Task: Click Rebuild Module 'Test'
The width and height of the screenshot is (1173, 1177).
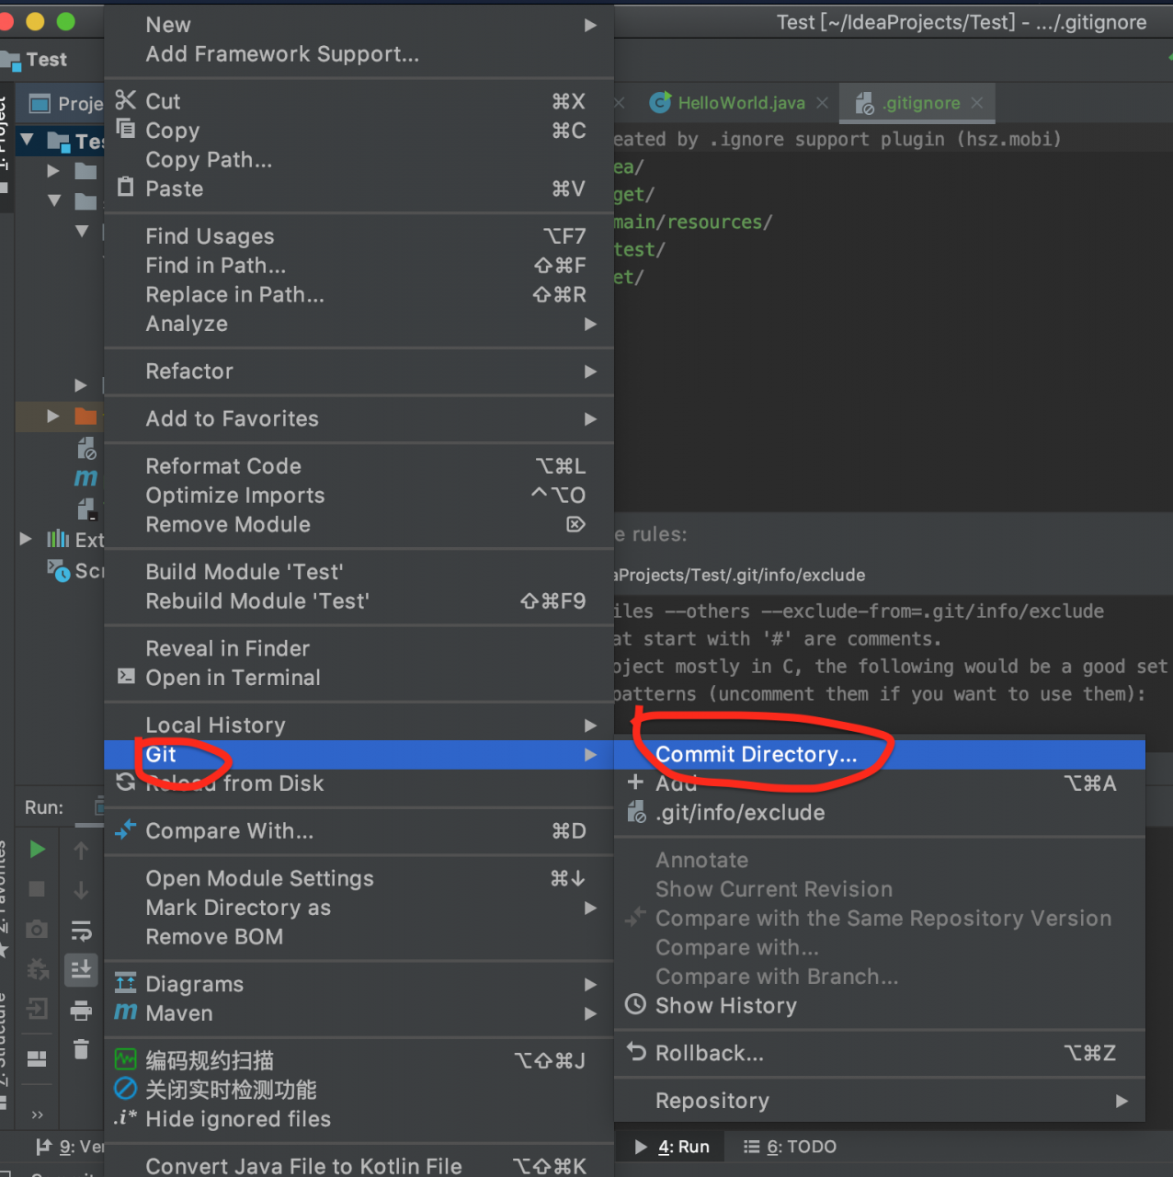Action: click(359, 601)
